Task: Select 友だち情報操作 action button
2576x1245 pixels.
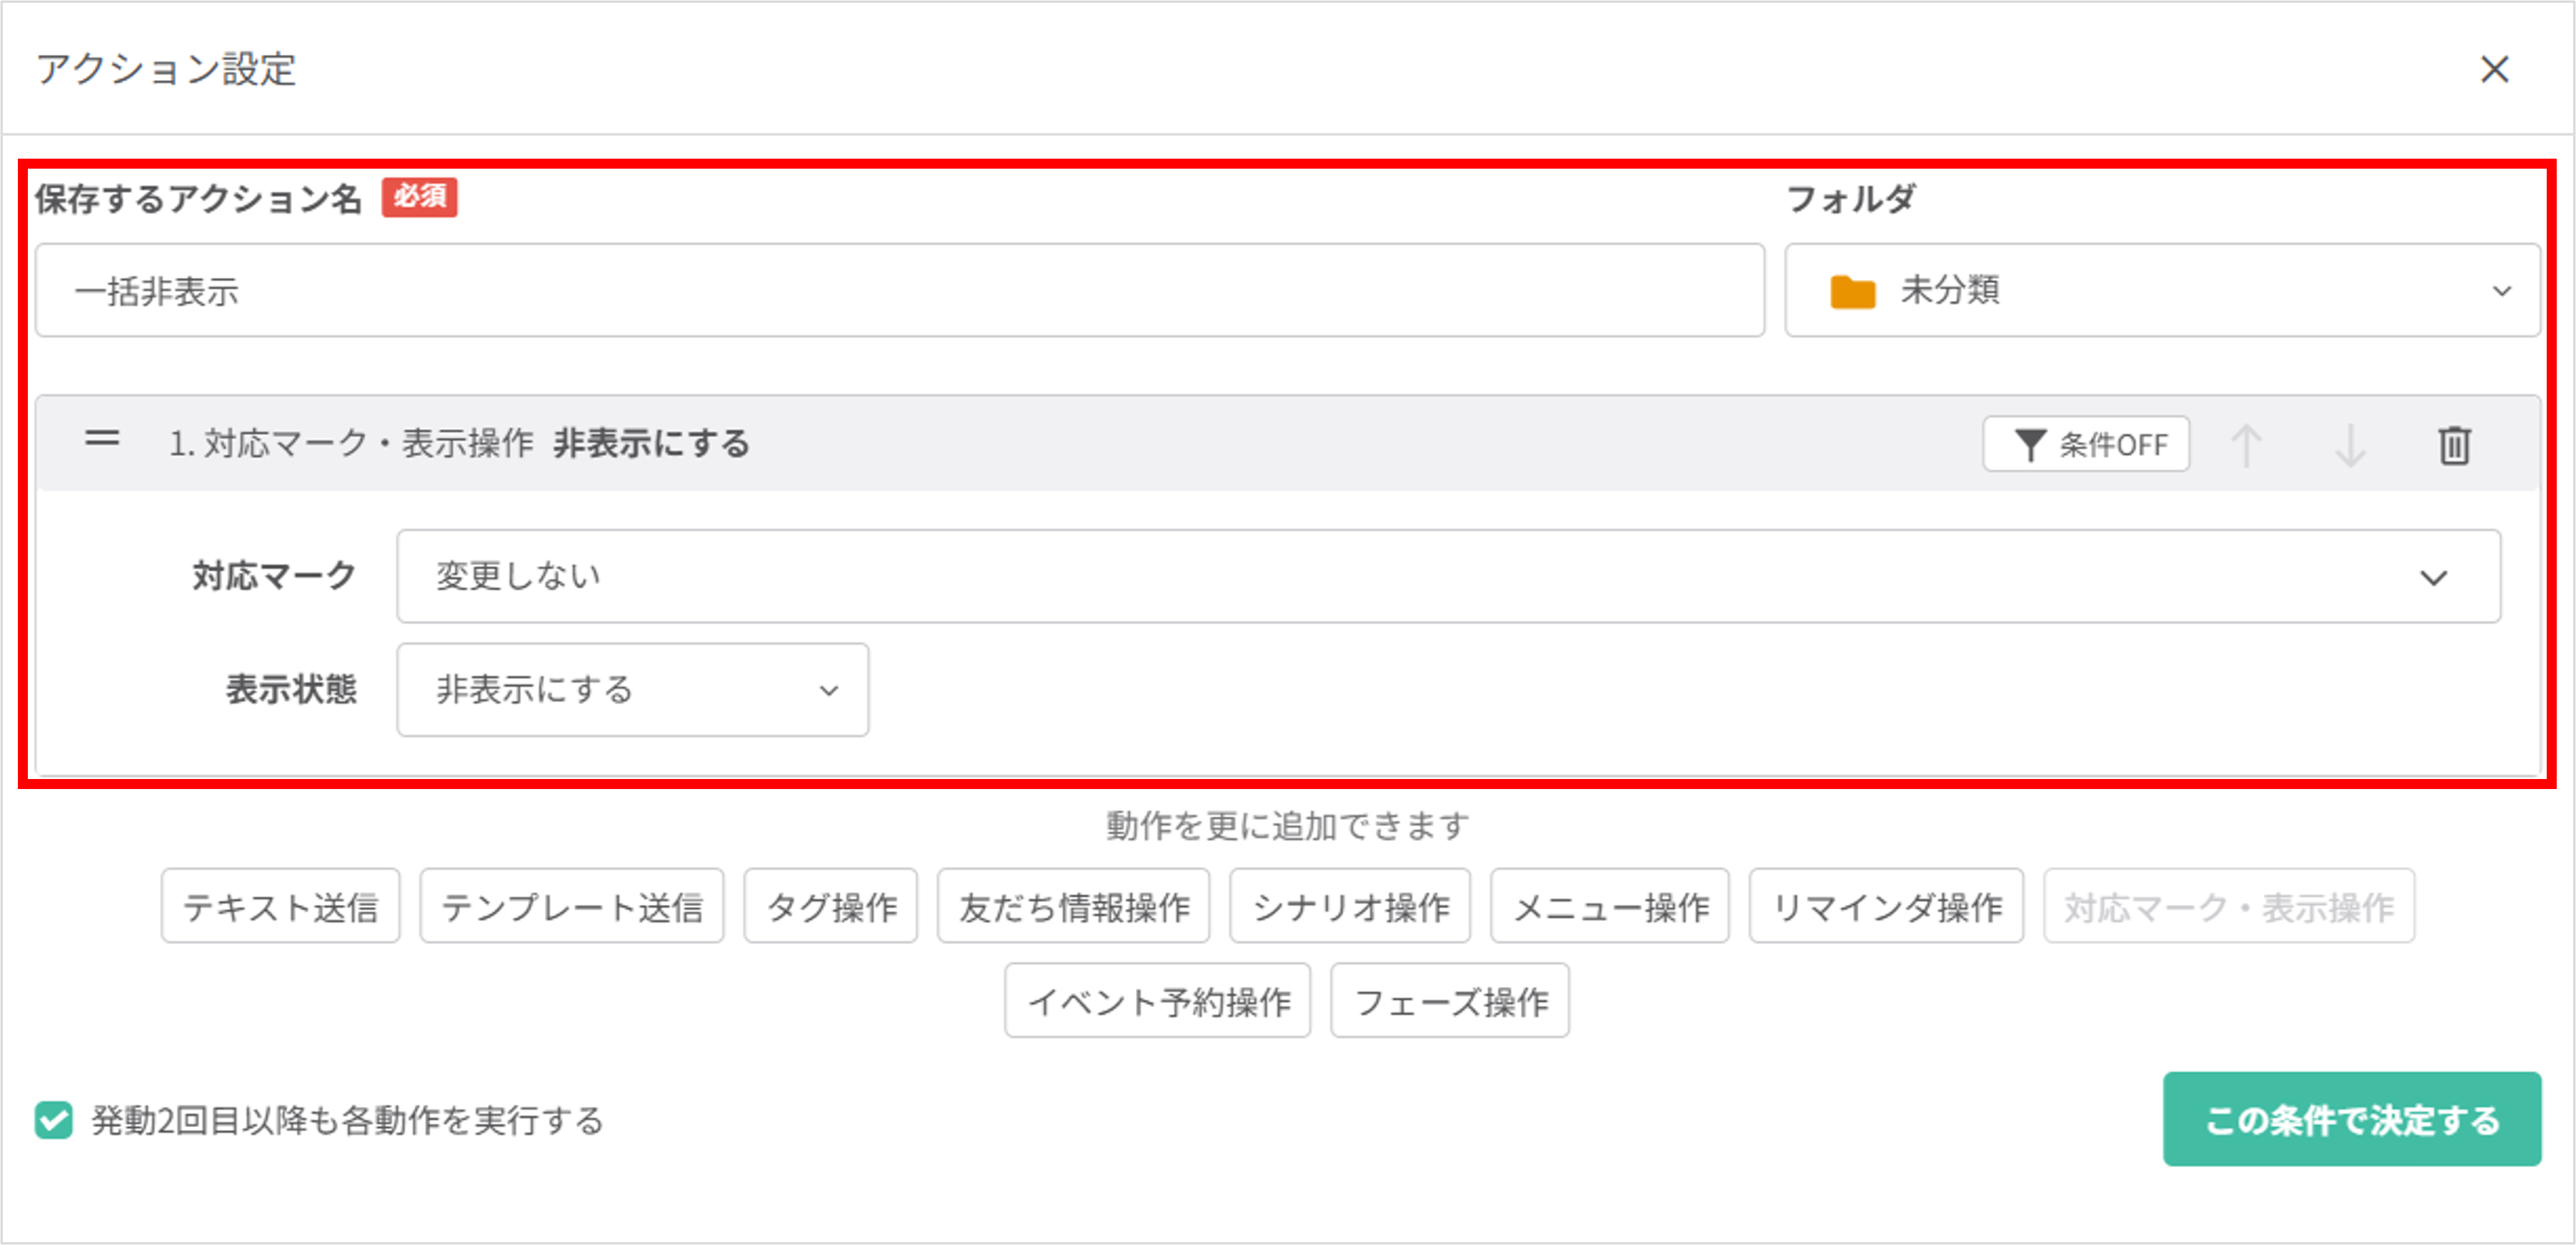Action: (1073, 907)
